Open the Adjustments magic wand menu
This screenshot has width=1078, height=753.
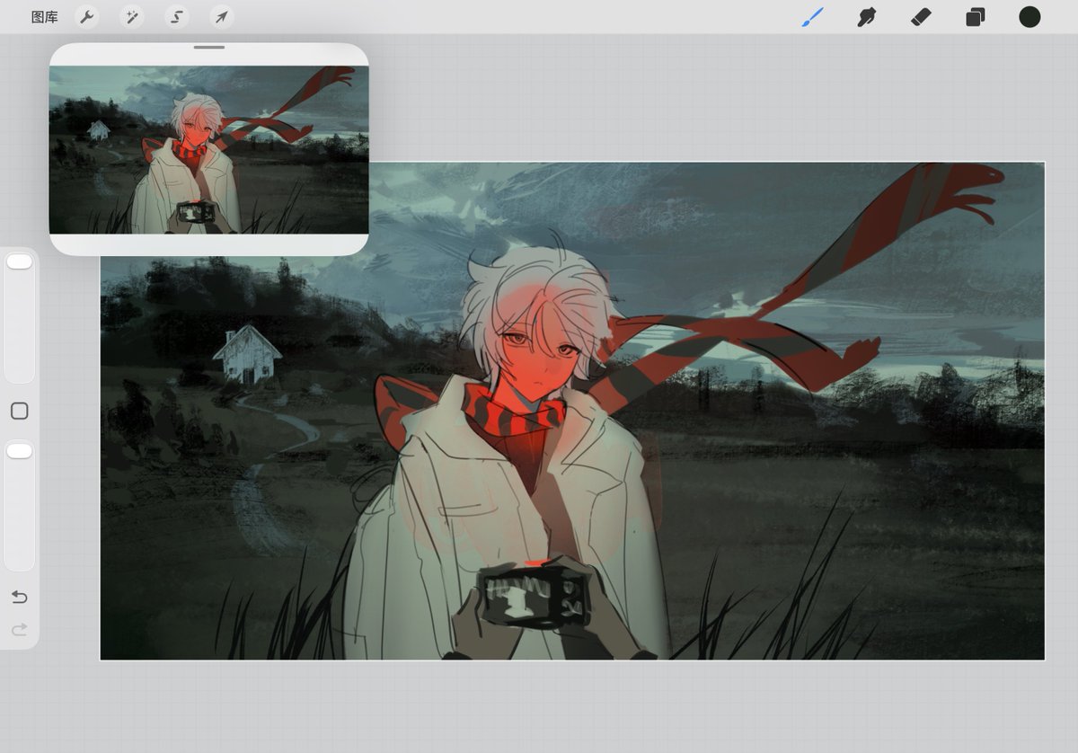pos(132,17)
